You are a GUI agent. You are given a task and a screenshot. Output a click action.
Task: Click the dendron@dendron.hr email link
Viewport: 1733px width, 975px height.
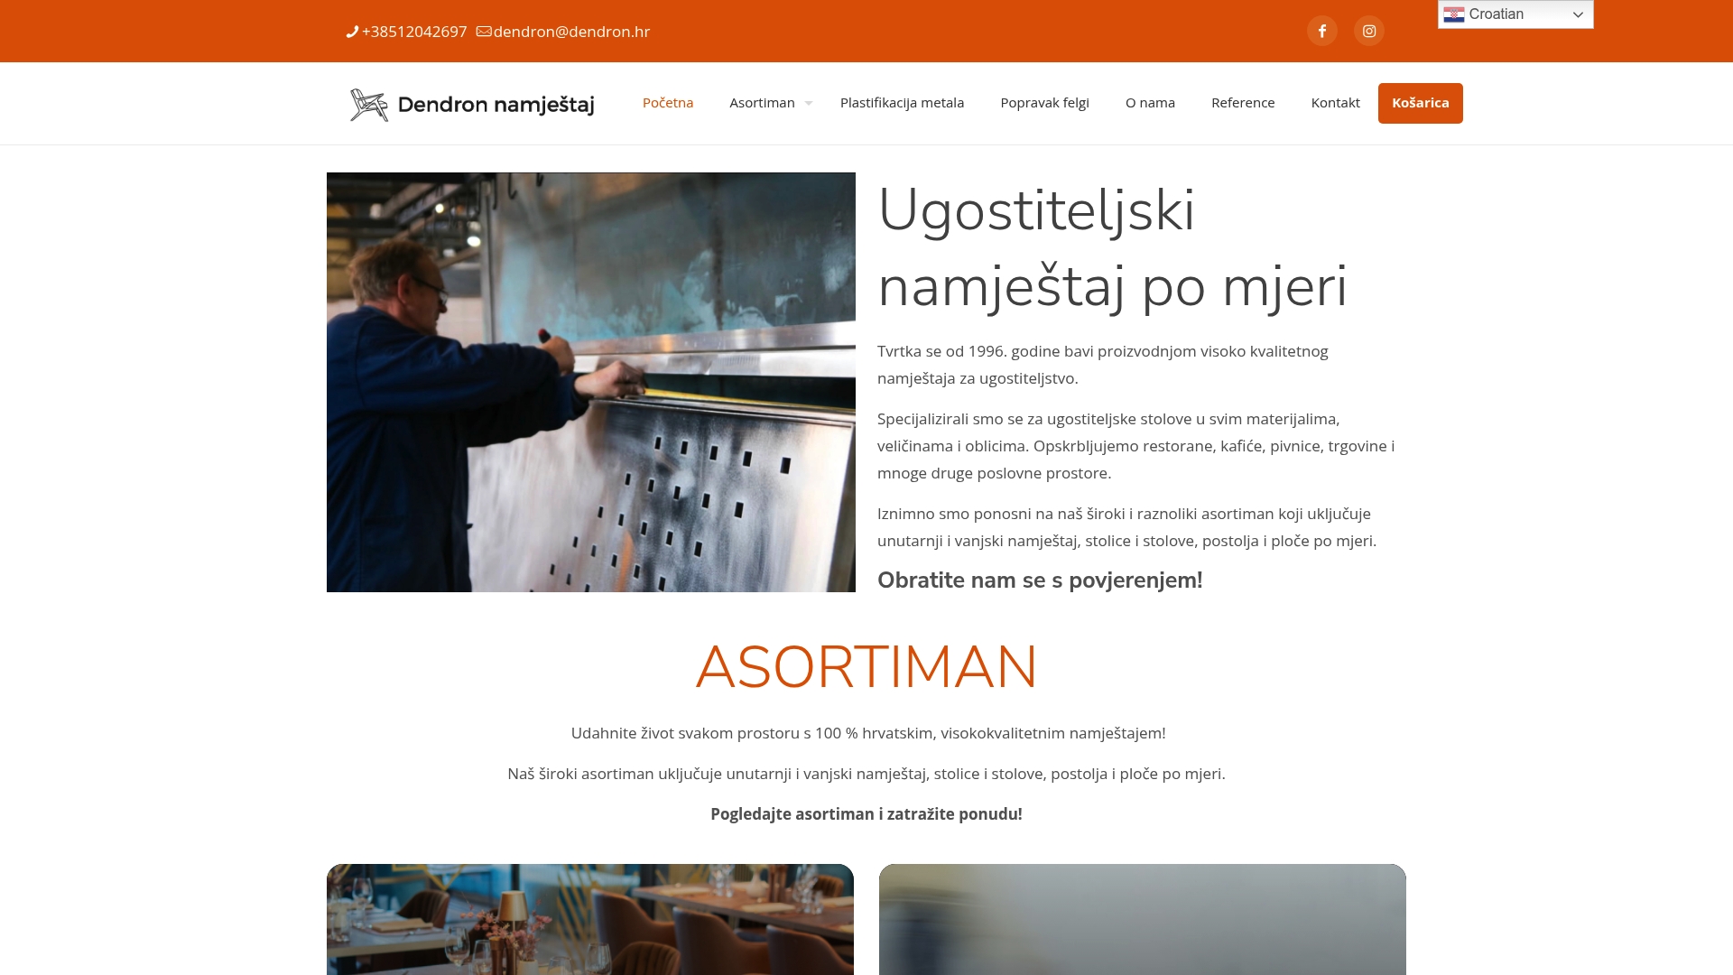tap(571, 32)
